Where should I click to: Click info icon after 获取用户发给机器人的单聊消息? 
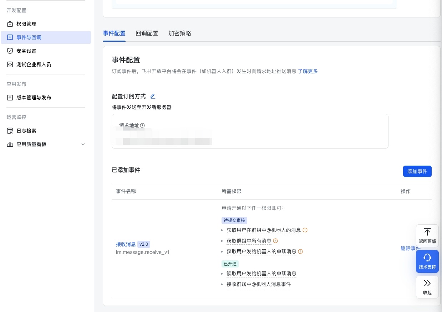300,251
